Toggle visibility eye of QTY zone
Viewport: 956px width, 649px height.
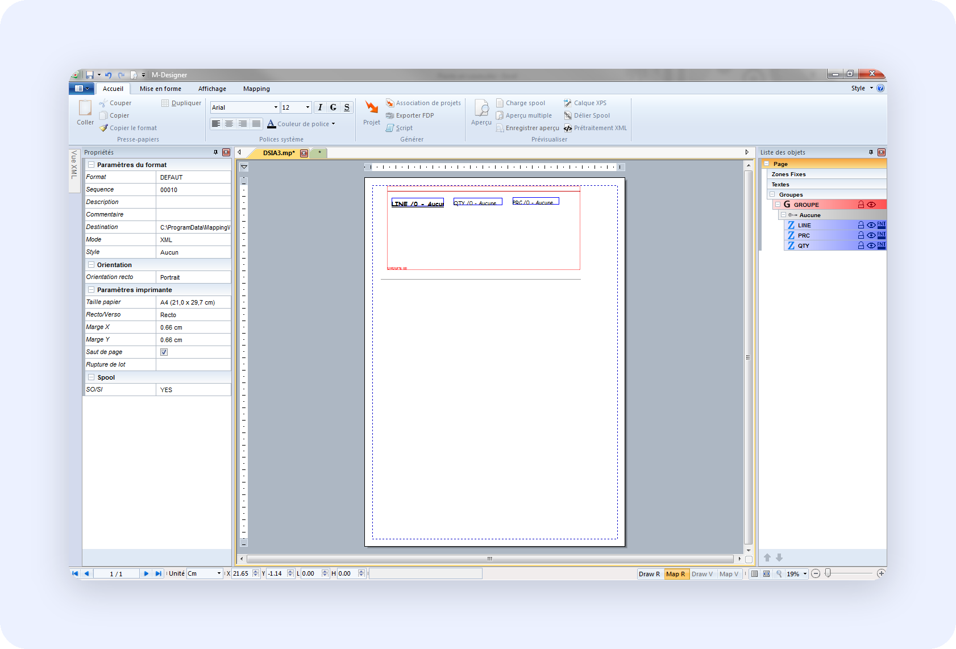point(871,246)
